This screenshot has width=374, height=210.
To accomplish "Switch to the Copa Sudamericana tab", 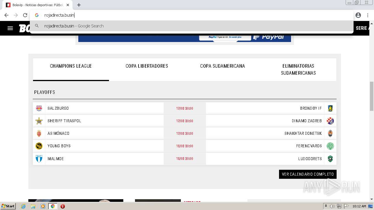I will click(222, 69).
